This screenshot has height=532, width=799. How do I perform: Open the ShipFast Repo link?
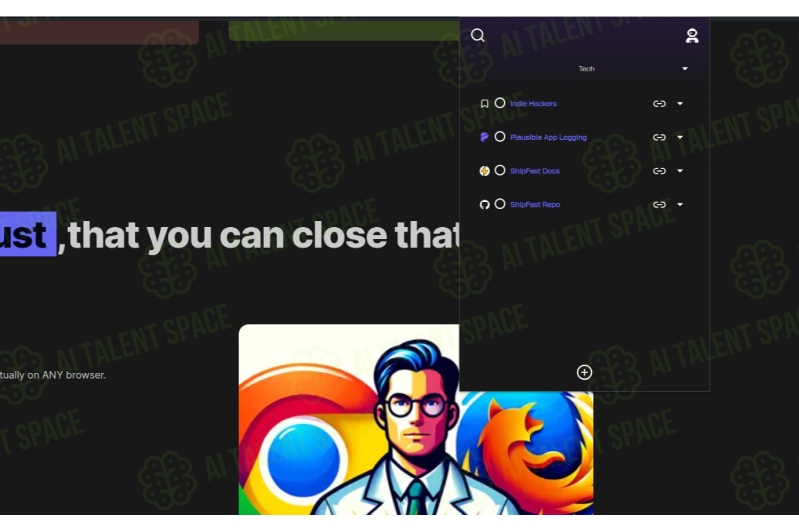(x=535, y=204)
